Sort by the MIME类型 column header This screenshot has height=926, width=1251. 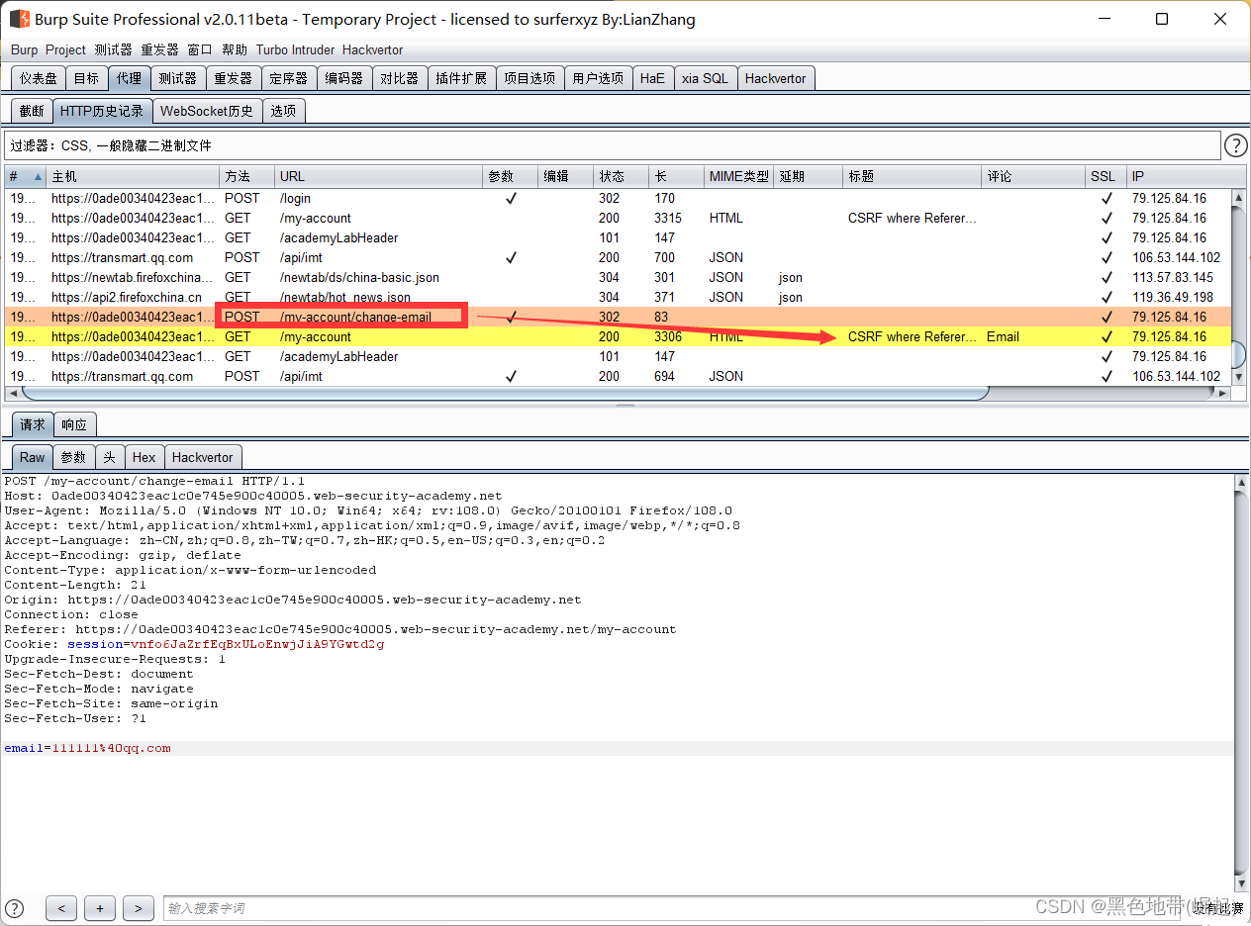pyautogui.click(x=738, y=176)
